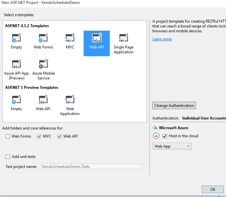Viewport: 226px width, 197px height.
Task: Click the Microsoft Azure cloud icon
Action: [x=155, y=128]
